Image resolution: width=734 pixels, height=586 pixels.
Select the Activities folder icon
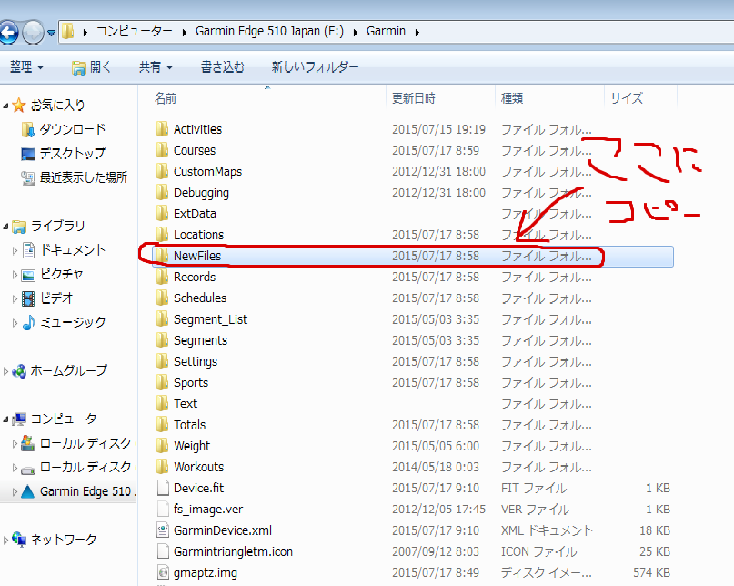pos(162,129)
